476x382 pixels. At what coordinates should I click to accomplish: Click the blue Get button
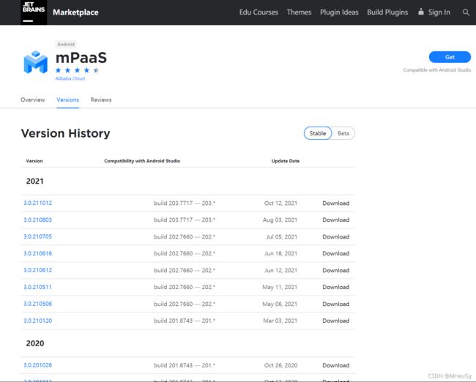(450, 57)
